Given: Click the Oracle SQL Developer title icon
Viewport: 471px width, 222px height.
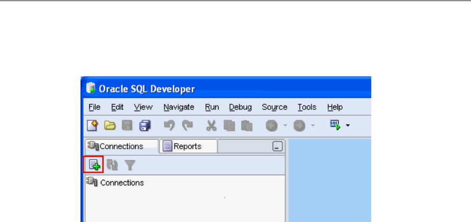Looking at the screenshot, I should coord(90,88).
